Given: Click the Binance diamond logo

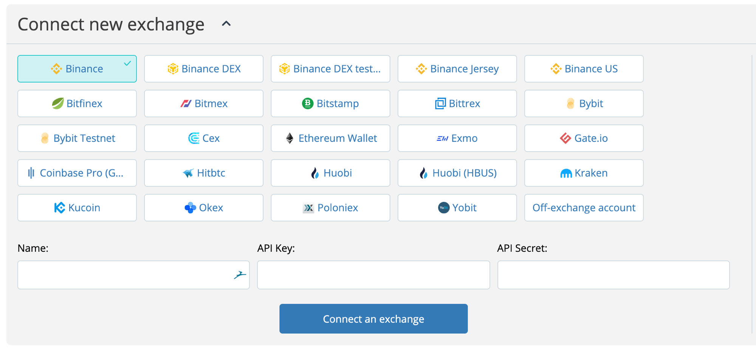Looking at the screenshot, I should point(56,69).
